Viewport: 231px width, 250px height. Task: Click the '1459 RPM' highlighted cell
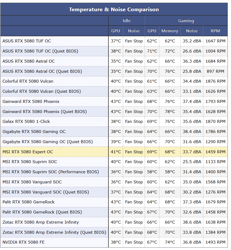point(215,152)
